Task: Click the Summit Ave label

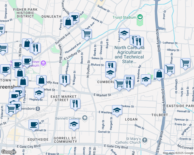Action: (63, 38)
